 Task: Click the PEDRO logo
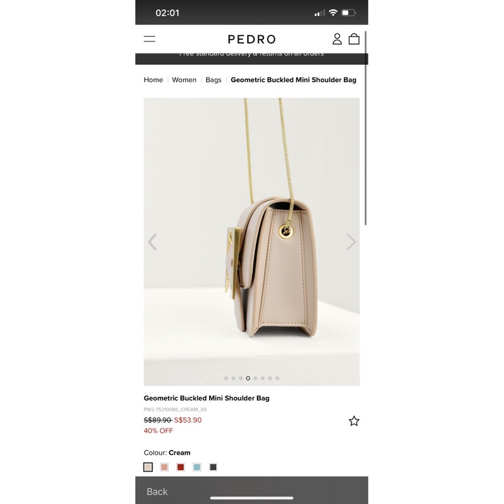tap(251, 39)
